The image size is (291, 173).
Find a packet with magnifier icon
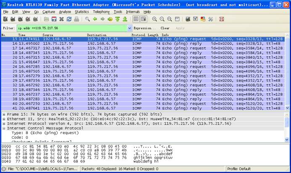[87, 19]
